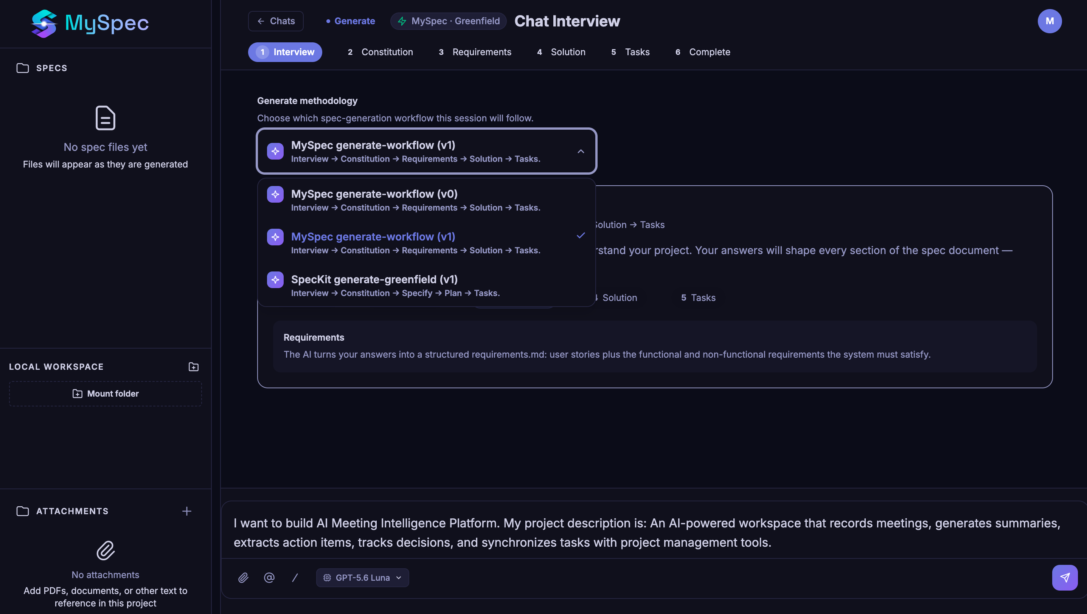The width and height of the screenshot is (1087, 614).
Task: Click into the message text input
Action: (647, 533)
